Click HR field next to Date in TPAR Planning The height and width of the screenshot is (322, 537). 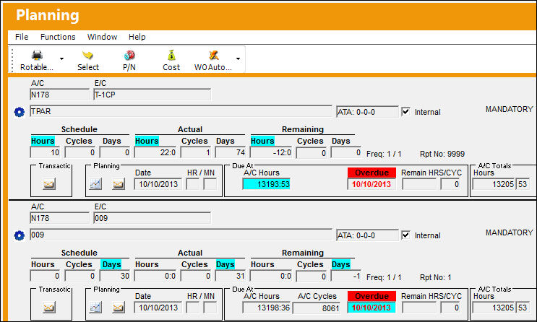coord(193,184)
